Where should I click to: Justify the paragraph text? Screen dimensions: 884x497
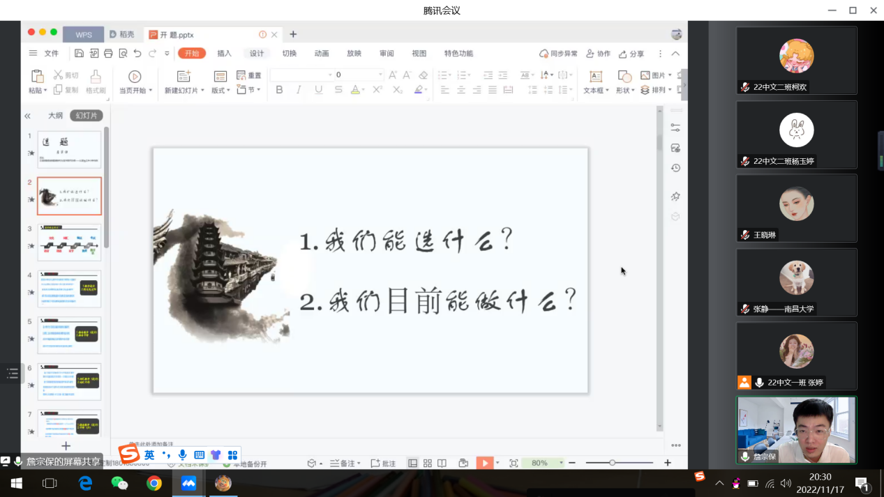pos(493,90)
